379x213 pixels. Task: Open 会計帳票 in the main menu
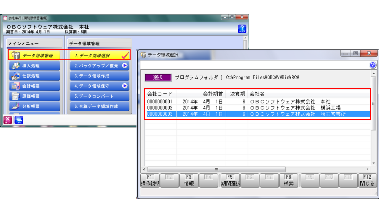34,86
